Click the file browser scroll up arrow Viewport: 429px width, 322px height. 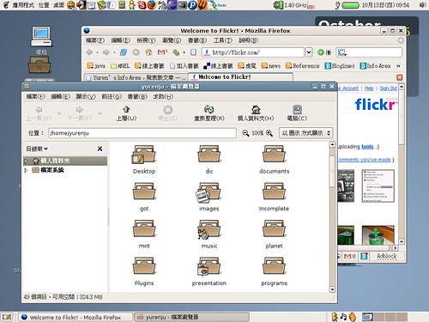coord(332,144)
